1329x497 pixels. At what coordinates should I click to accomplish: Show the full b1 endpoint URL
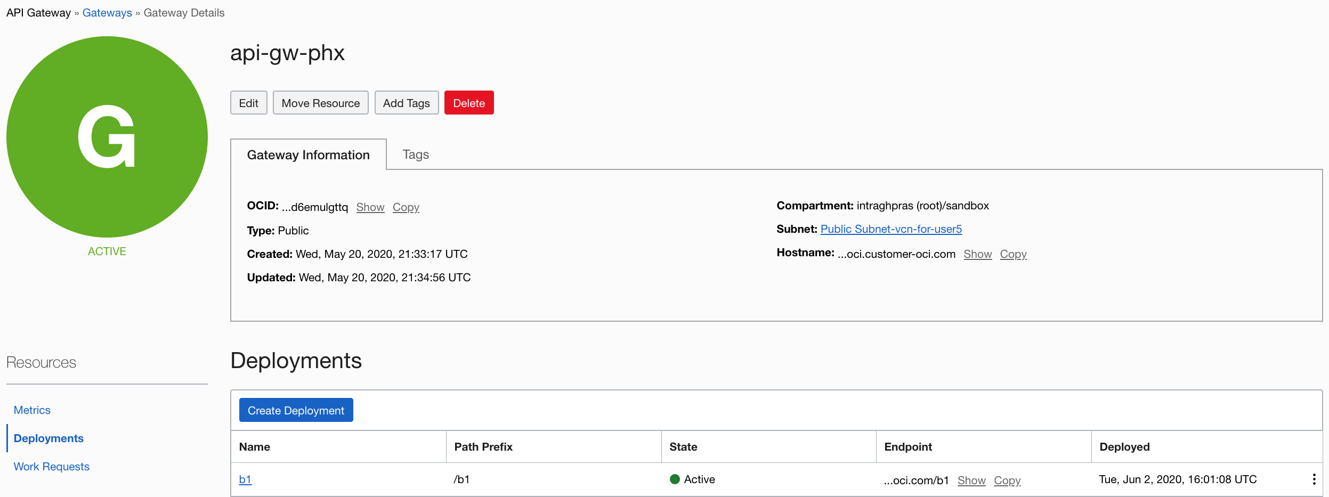[971, 480]
